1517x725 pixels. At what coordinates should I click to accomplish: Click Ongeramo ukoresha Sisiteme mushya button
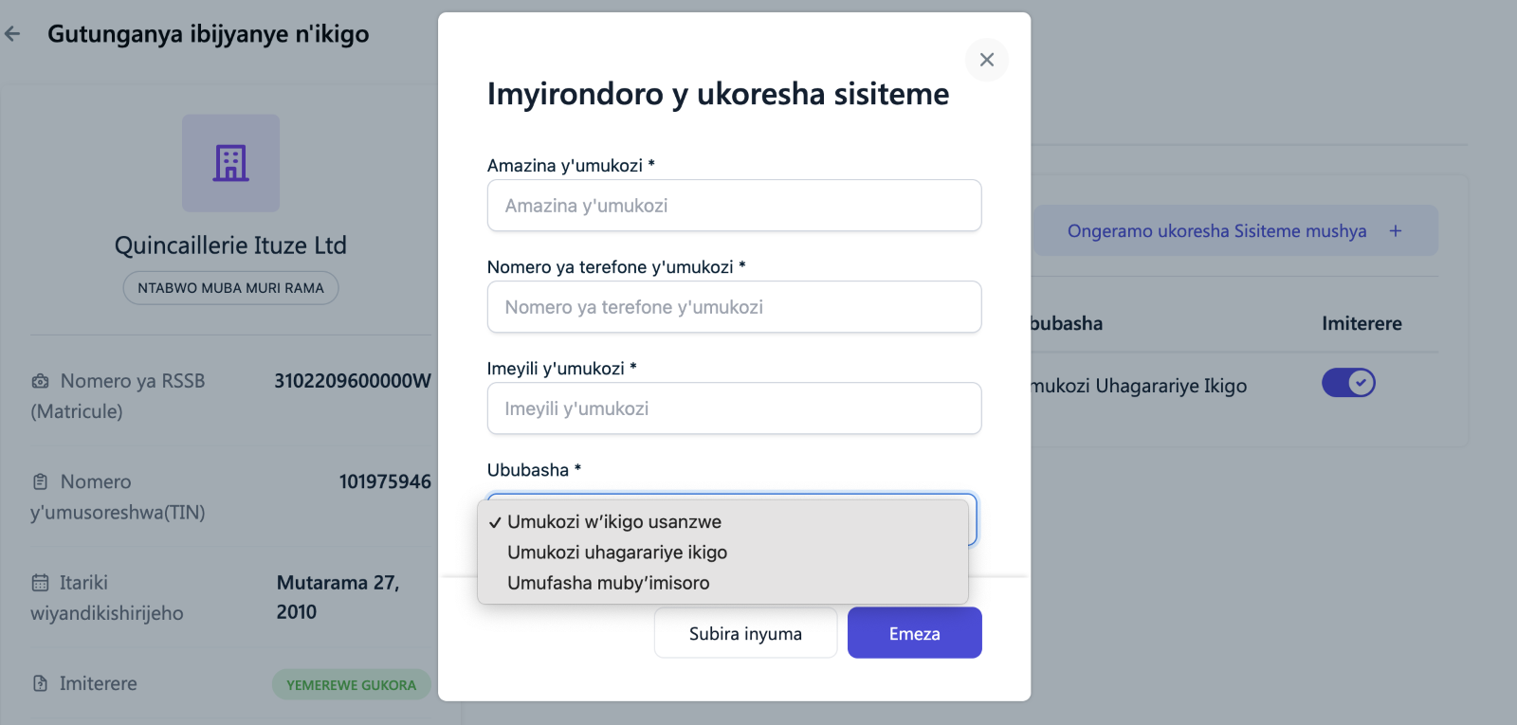click(1235, 231)
